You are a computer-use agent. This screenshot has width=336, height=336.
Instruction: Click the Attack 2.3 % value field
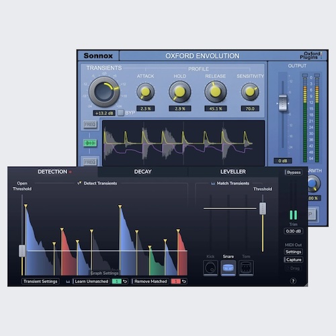(x=145, y=109)
